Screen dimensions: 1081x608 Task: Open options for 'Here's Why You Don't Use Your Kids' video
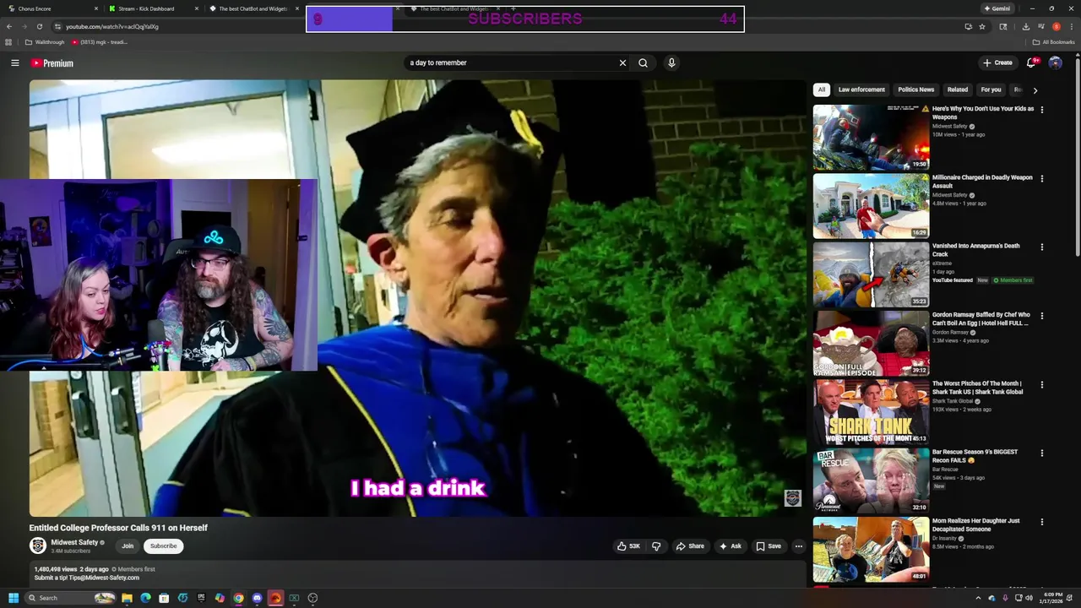[x=1041, y=110]
